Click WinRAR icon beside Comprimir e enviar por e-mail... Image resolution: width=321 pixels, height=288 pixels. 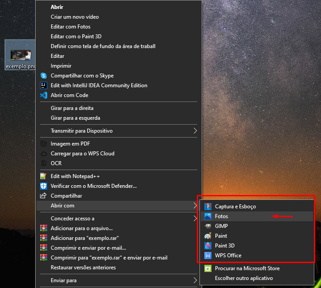44,247
